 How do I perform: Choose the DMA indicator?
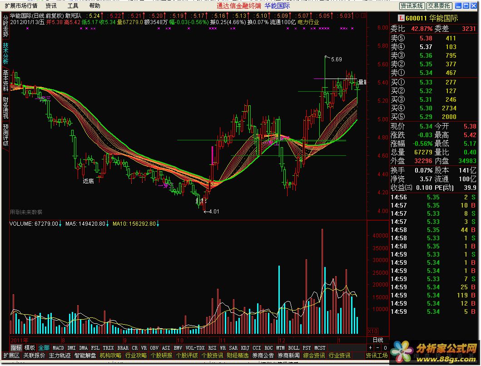click(x=84, y=348)
